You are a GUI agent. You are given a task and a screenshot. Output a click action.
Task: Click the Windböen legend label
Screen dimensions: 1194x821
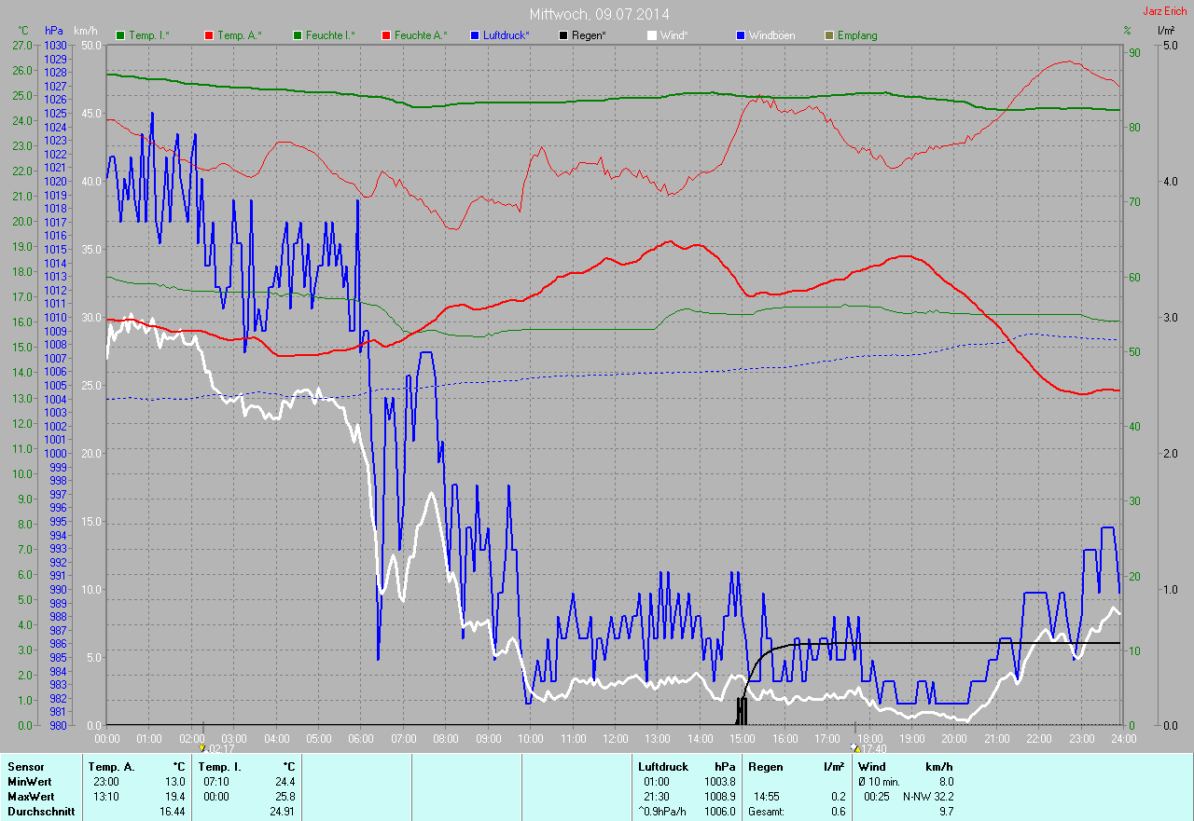pos(771,35)
